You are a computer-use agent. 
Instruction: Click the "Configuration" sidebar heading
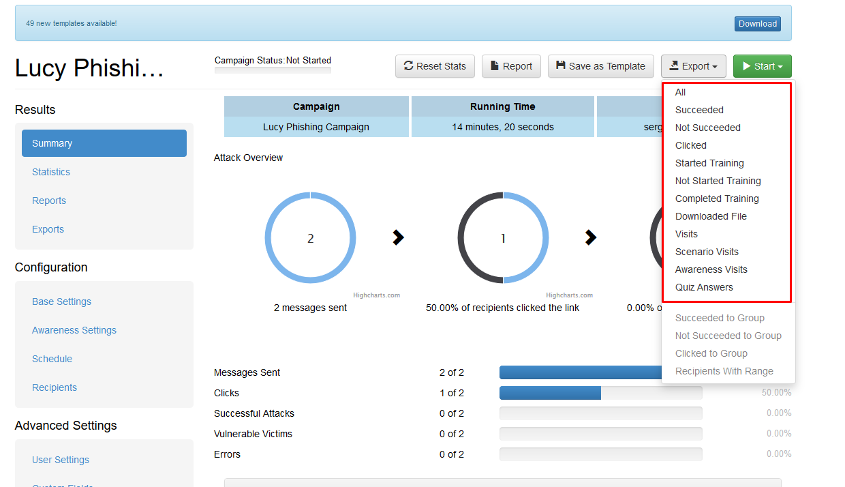[x=51, y=267]
